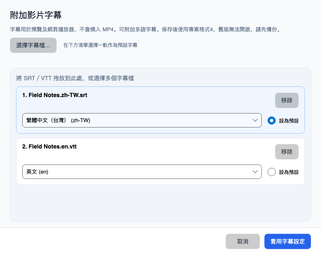The width and height of the screenshot is (321, 255).
Task: Click the description text about MP4 subtitles
Action: tap(146, 30)
